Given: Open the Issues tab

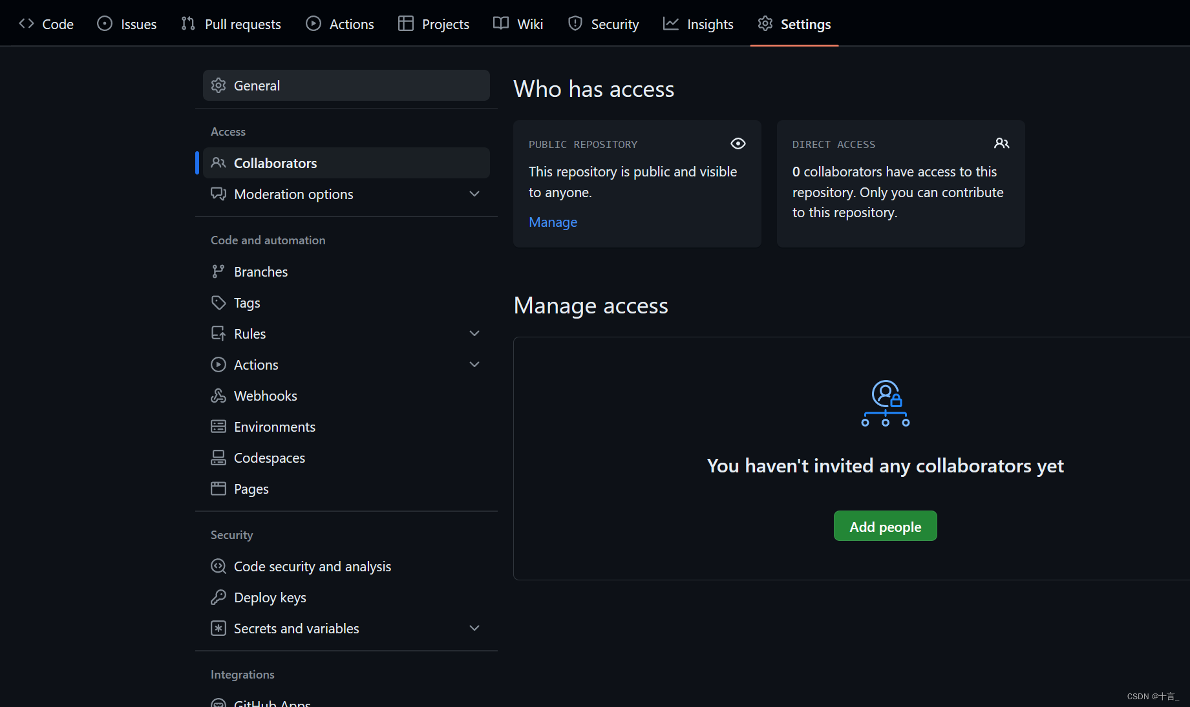Looking at the screenshot, I should (x=127, y=24).
